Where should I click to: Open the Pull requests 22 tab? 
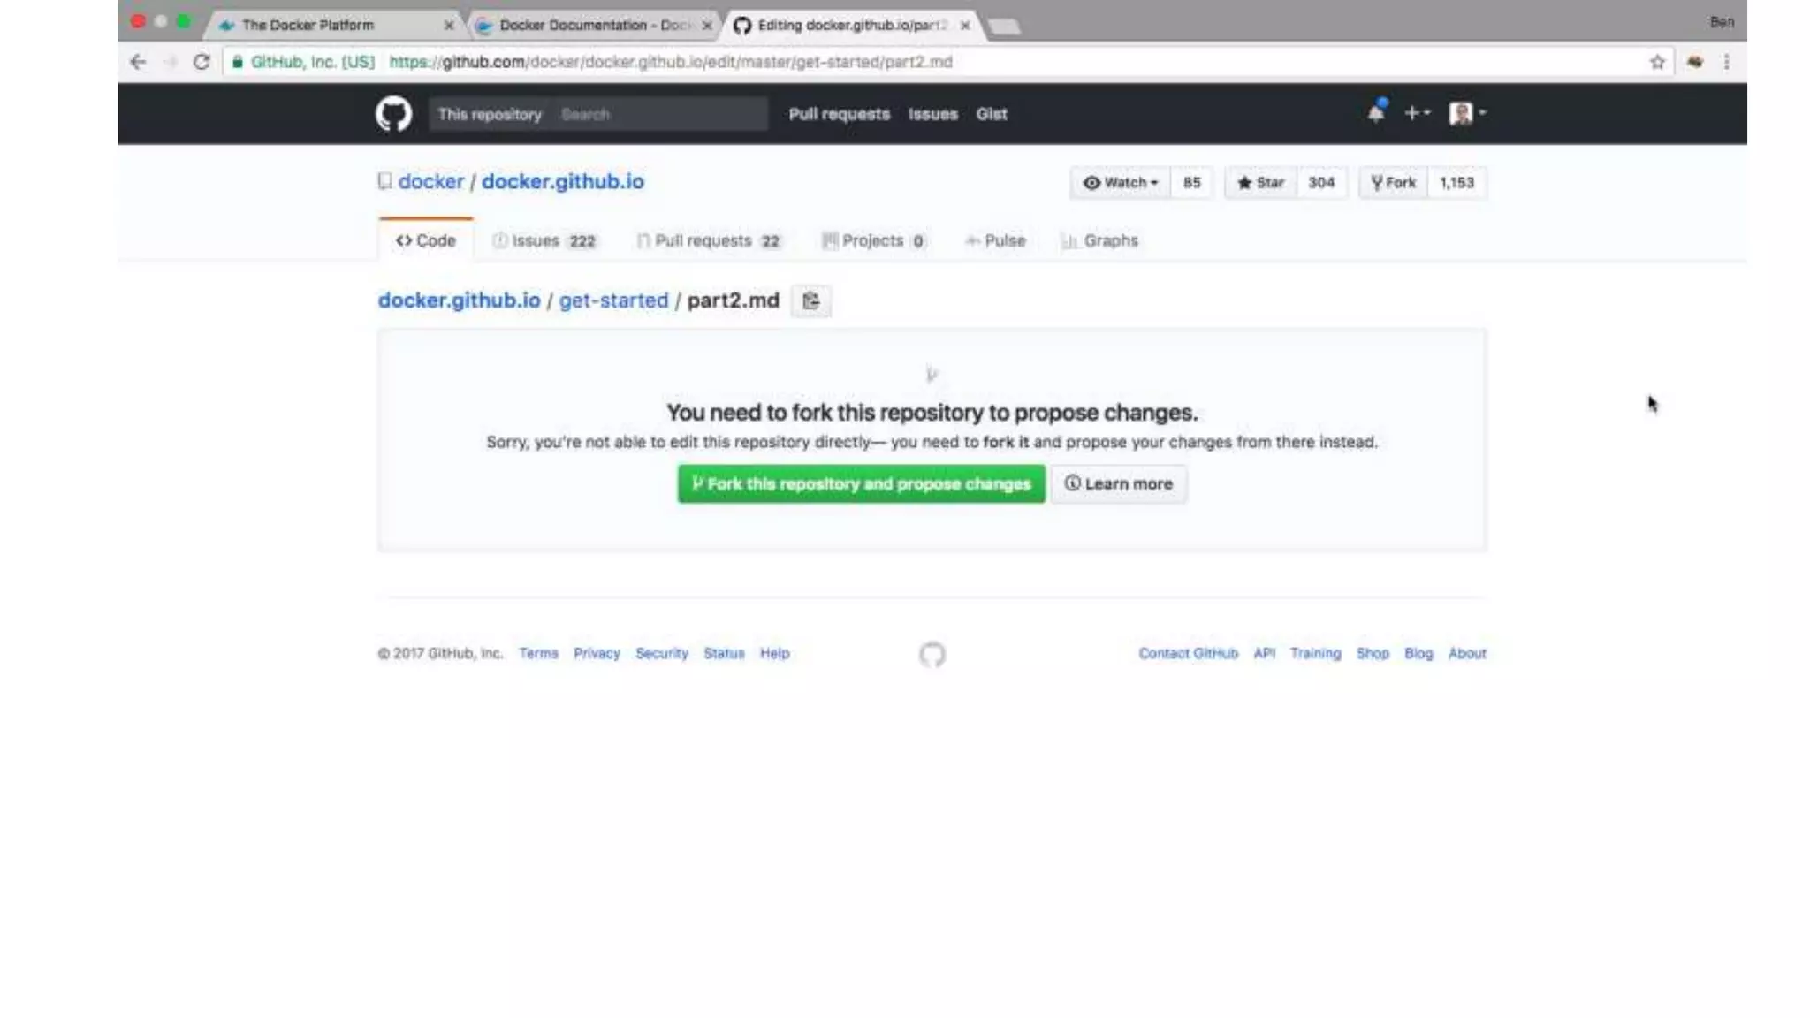pyautogui.click(x=709, y=241)
